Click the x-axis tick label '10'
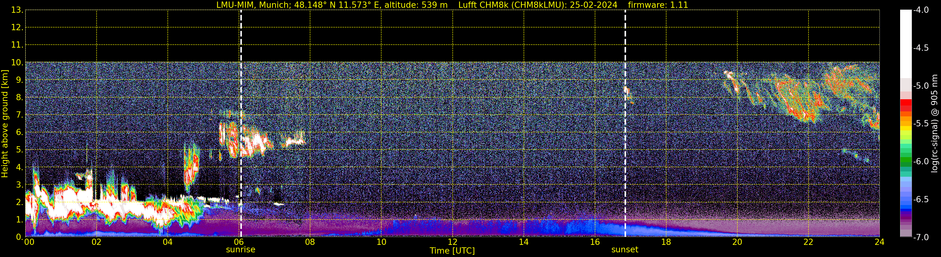This screenshot has height=257, width=941. coord(381,242)
